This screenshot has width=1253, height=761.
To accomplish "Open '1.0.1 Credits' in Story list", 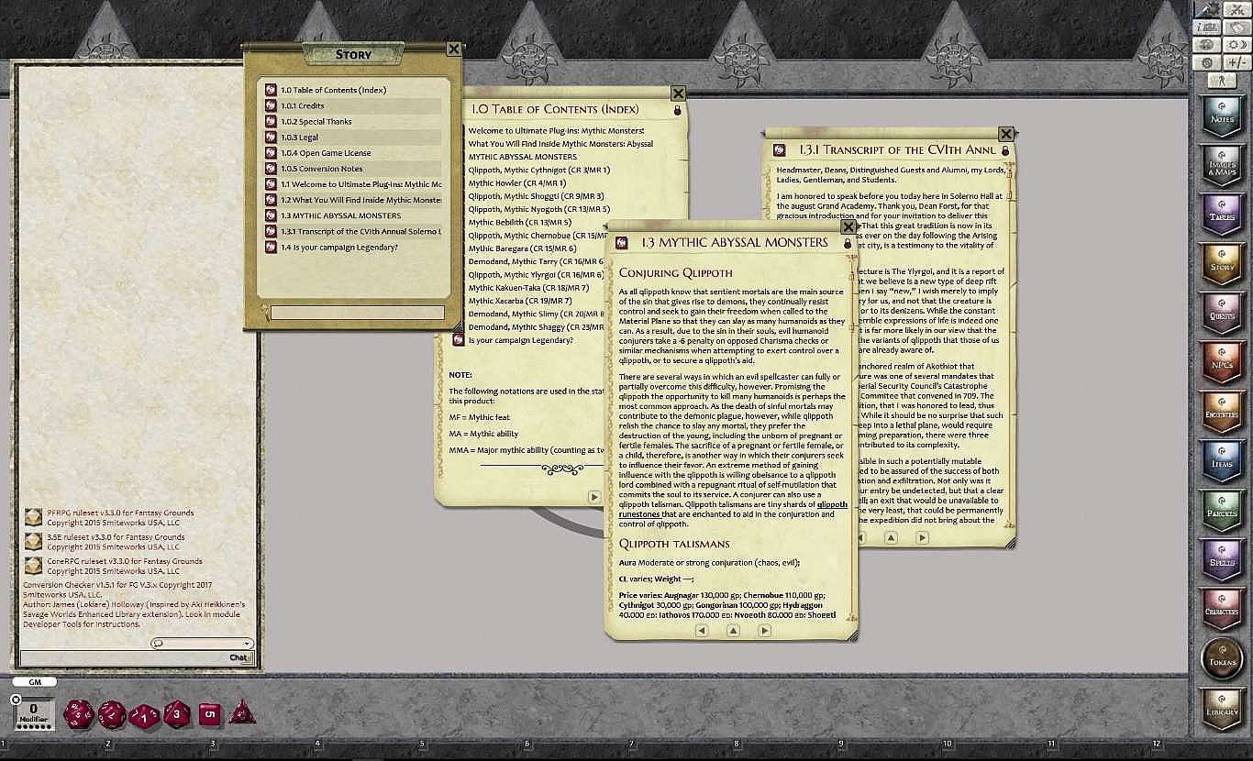I will pos(353,105).
